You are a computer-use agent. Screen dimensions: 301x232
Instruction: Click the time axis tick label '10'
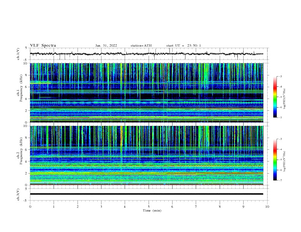click(x=267, y=207)
